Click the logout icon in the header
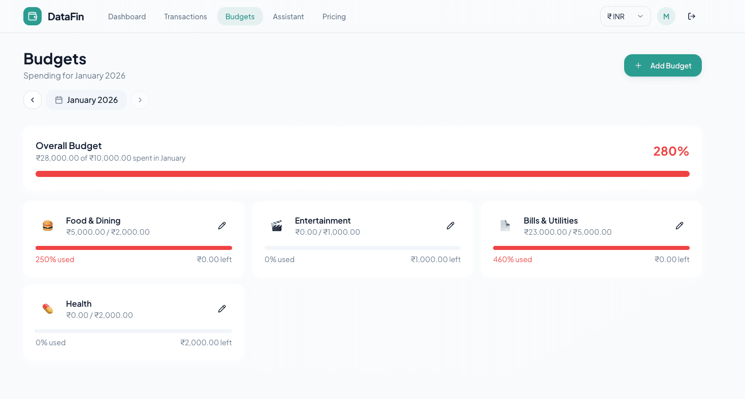The height and width of the screenshot is (399, 745). click(692, 16)
